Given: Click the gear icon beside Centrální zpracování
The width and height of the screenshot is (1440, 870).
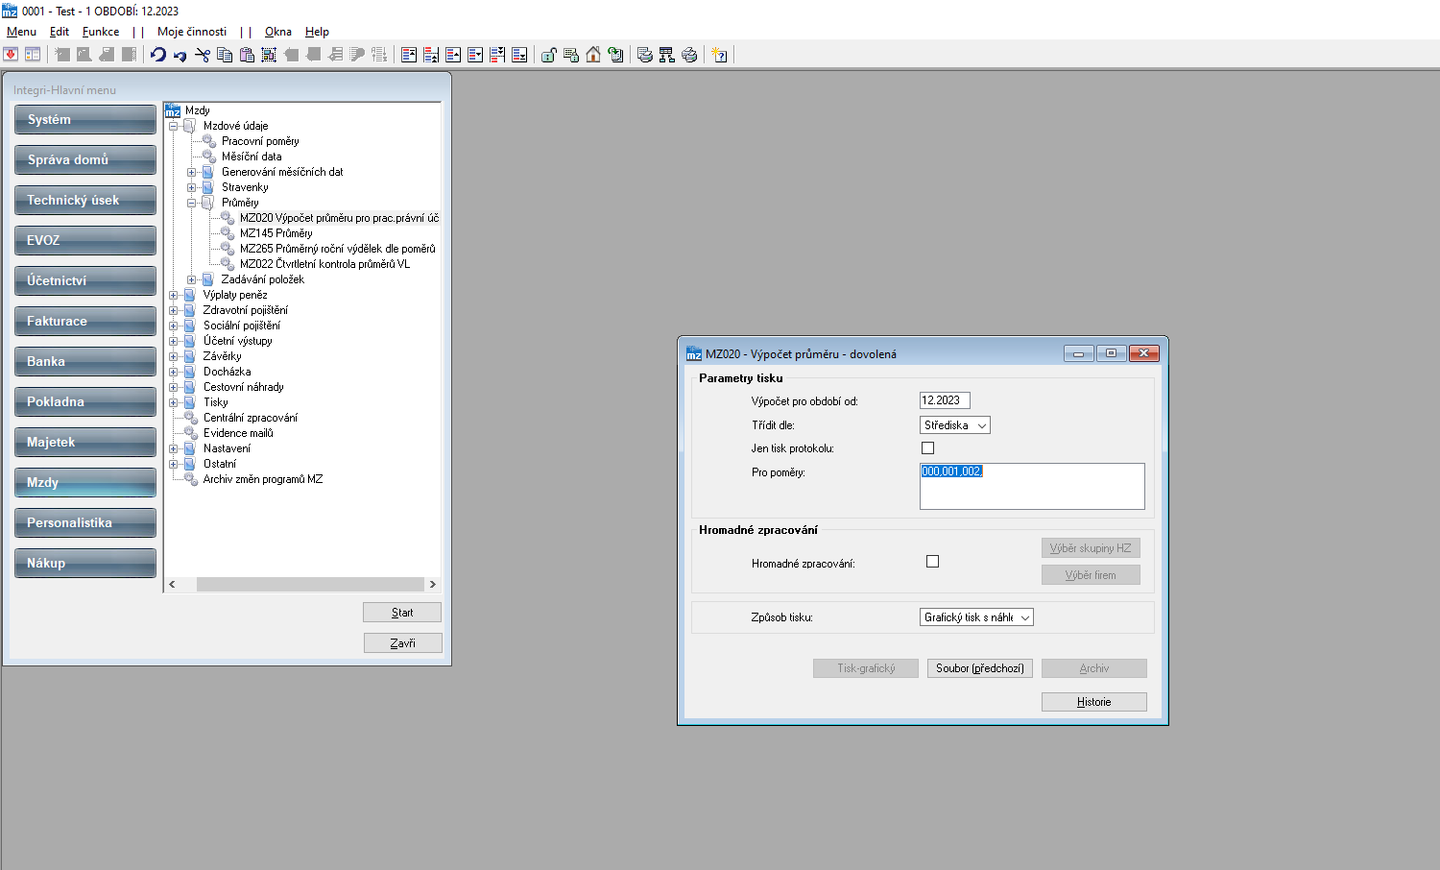Looking at the screenshot, I should pos(191,418).
